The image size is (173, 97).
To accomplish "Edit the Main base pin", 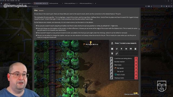I will point(111,65).
